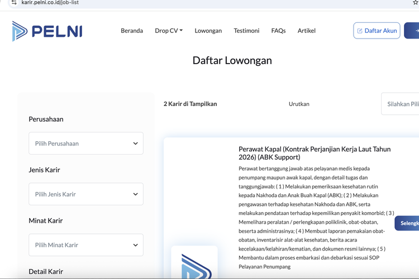Open the Urutkan sort dropdown

[401, 104]
